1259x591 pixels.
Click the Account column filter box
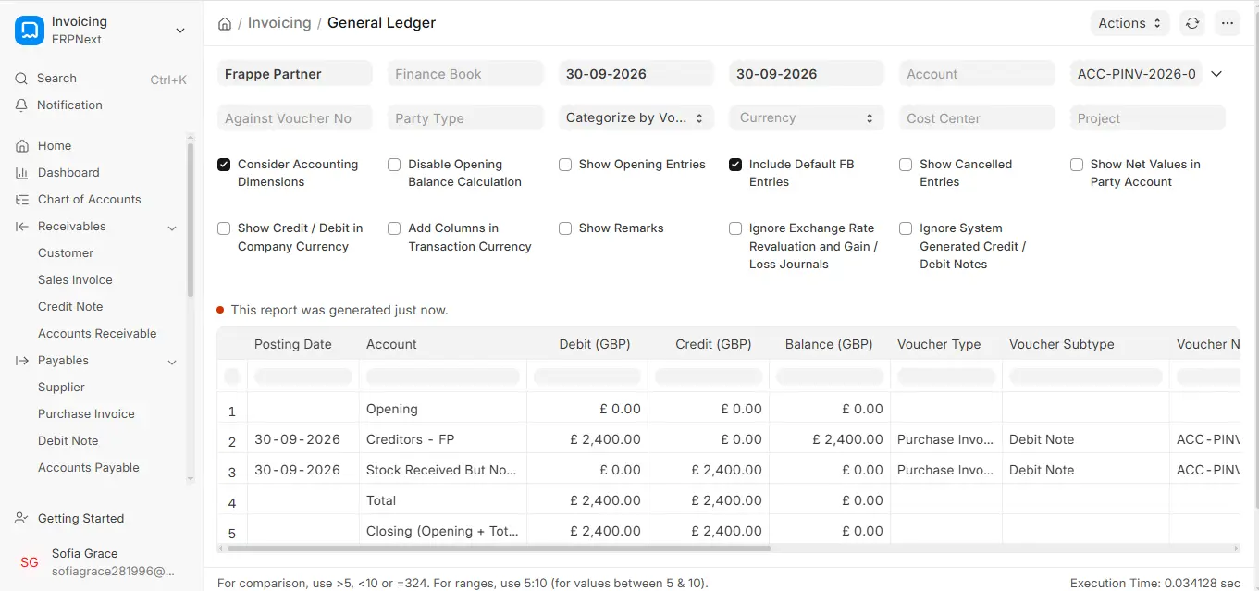[442, 376]
